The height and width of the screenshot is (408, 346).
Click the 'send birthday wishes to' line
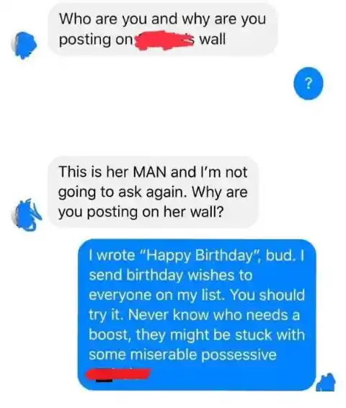[x=171, y=275]
